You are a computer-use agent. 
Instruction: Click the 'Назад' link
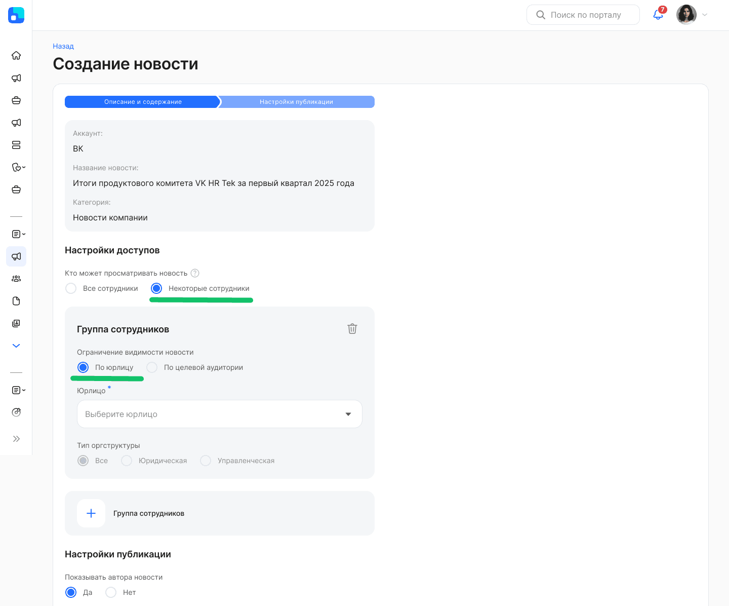tap(63, 46)
